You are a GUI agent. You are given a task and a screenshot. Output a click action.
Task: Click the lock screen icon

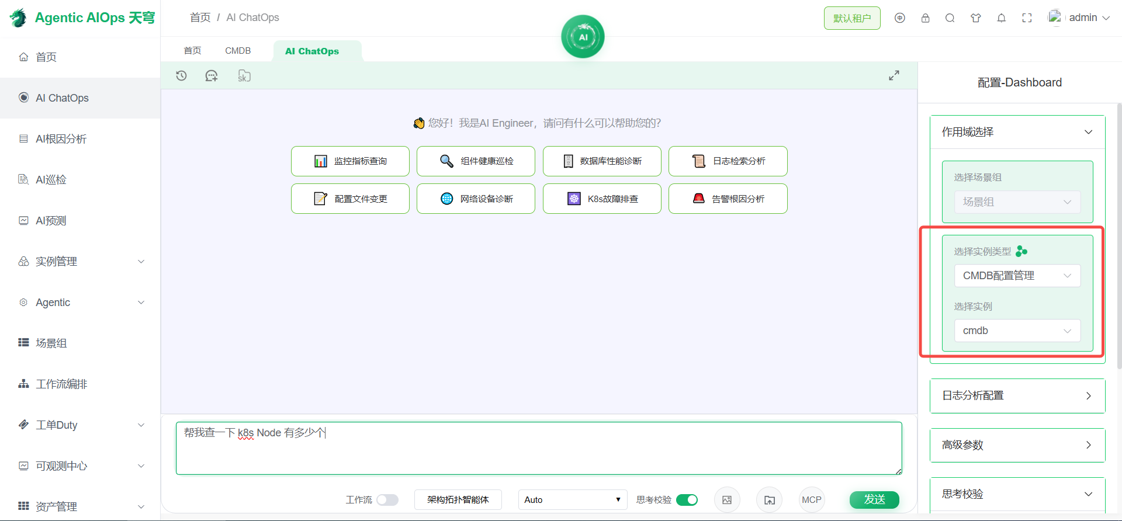926,18
